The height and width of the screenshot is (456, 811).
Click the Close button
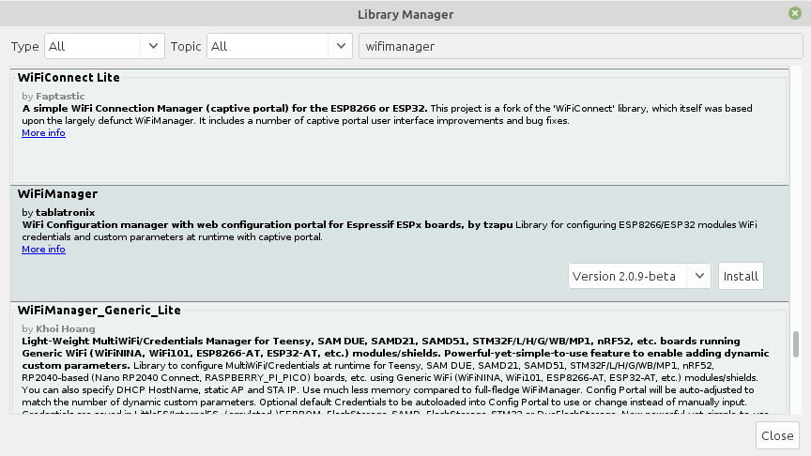pos(777,435)
